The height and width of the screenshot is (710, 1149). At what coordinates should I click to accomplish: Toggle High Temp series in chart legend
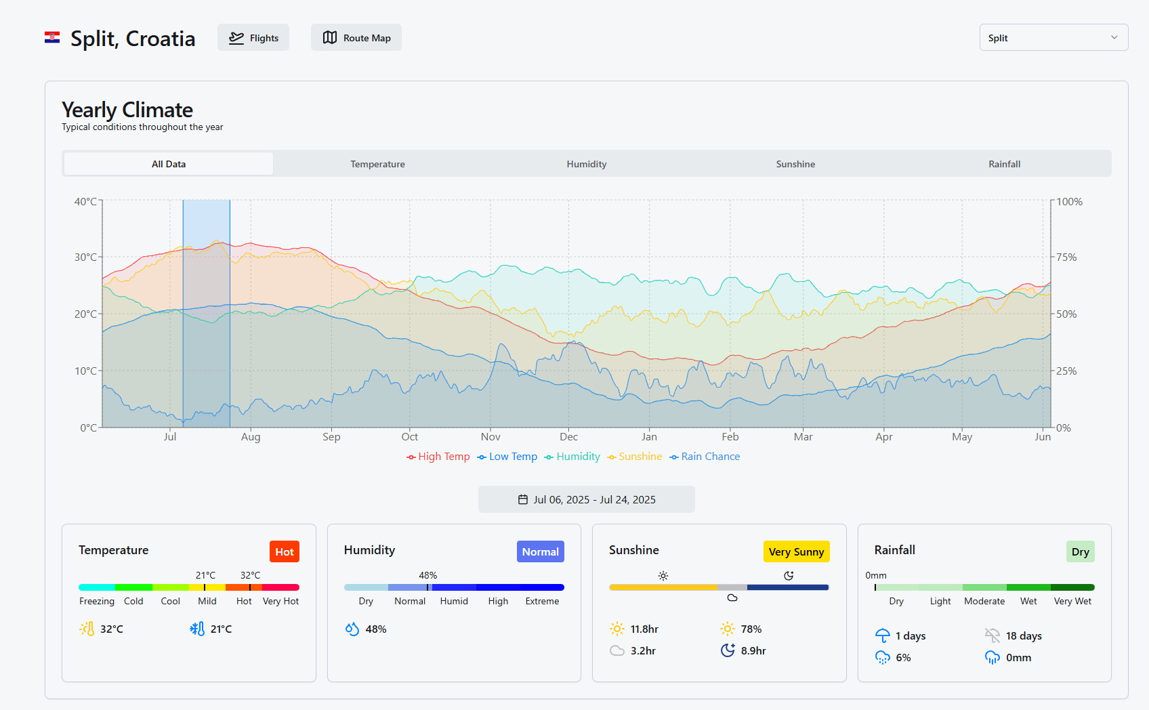coord(438,457)
